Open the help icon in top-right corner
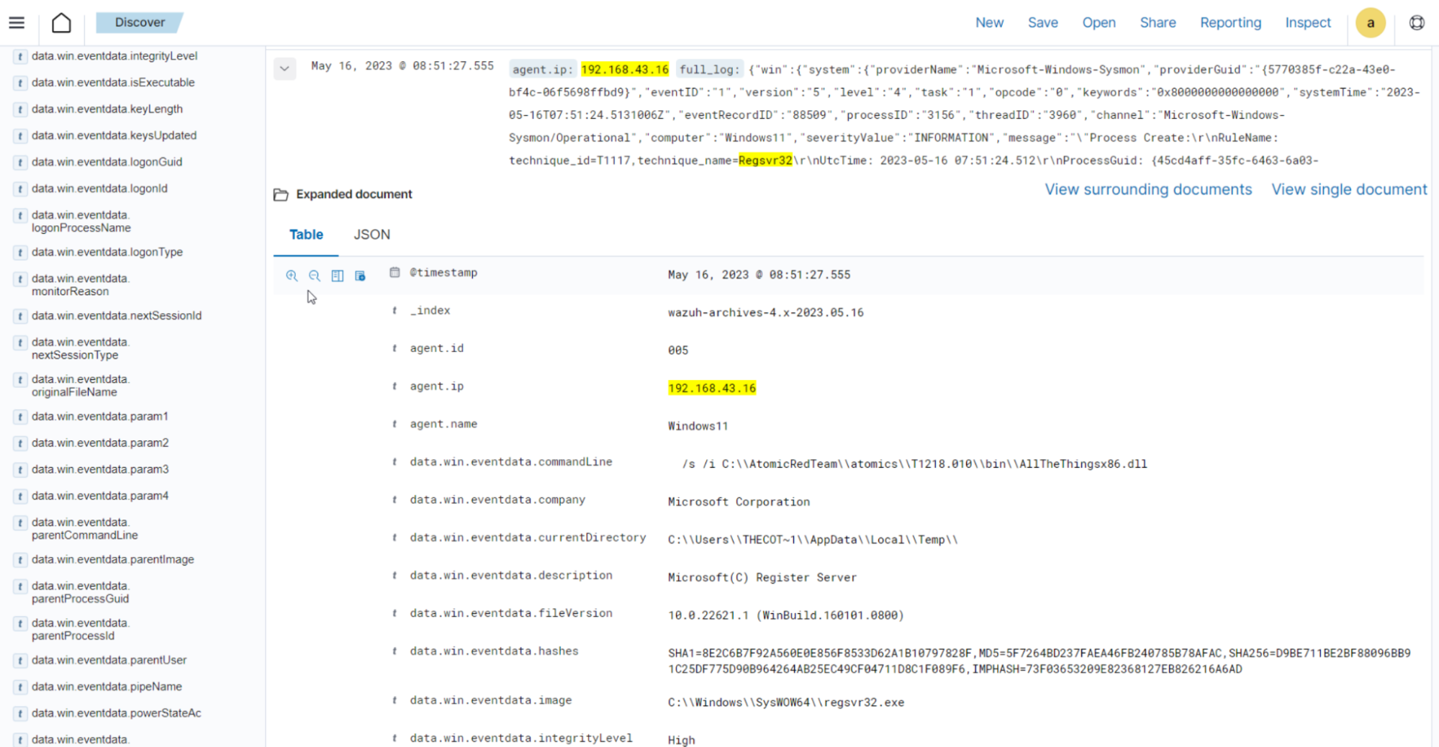 (1416, 23)
